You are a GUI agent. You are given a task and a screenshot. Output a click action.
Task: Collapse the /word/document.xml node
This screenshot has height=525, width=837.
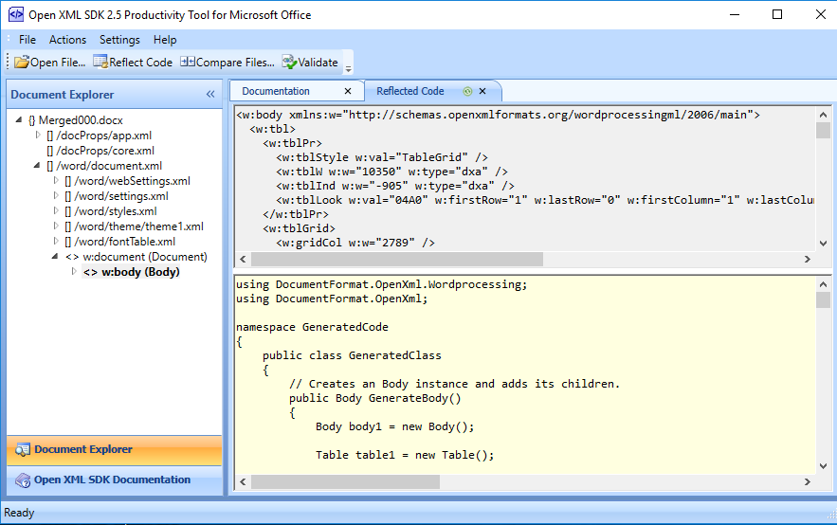(x=37, y=166)
